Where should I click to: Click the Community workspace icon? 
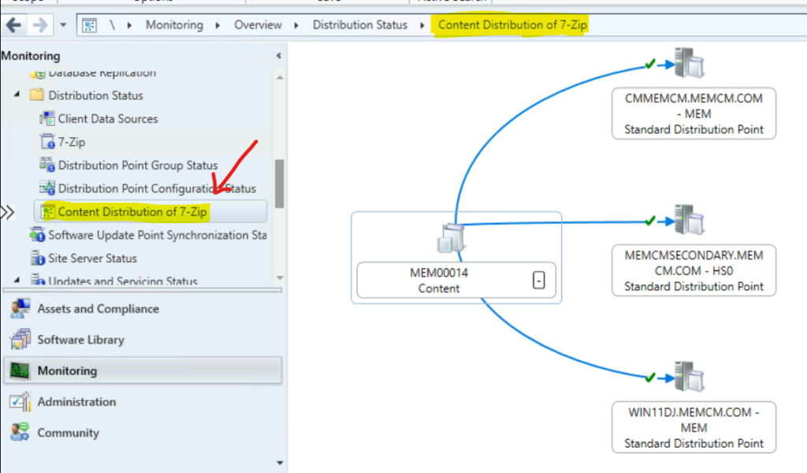pyautogui.click(x=20, y=432)
